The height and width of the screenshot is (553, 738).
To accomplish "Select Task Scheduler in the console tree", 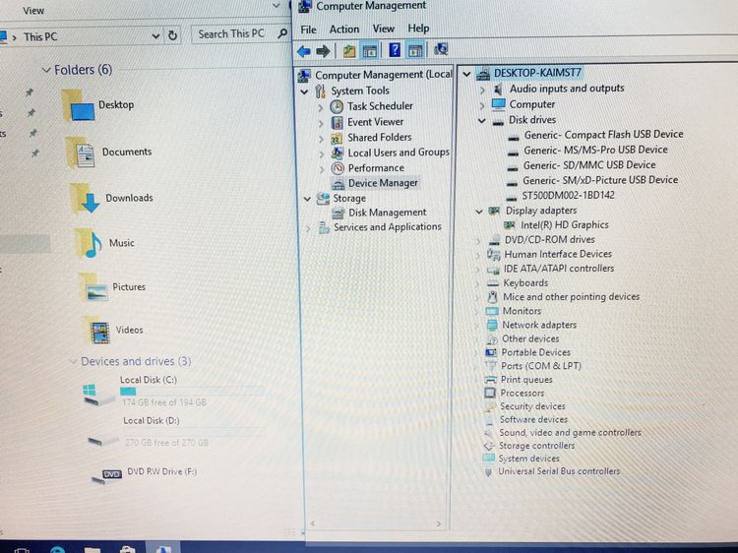I will 380,106.
